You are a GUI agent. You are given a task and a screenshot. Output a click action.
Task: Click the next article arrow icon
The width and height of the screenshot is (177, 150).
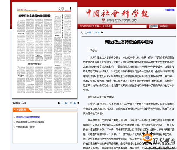(102, 32)
